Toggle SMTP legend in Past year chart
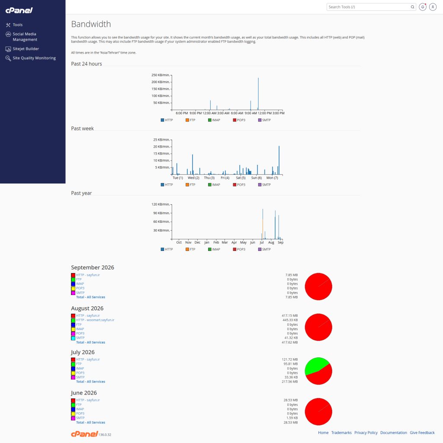Screen dimensions: 443x443 coord(264,249)
